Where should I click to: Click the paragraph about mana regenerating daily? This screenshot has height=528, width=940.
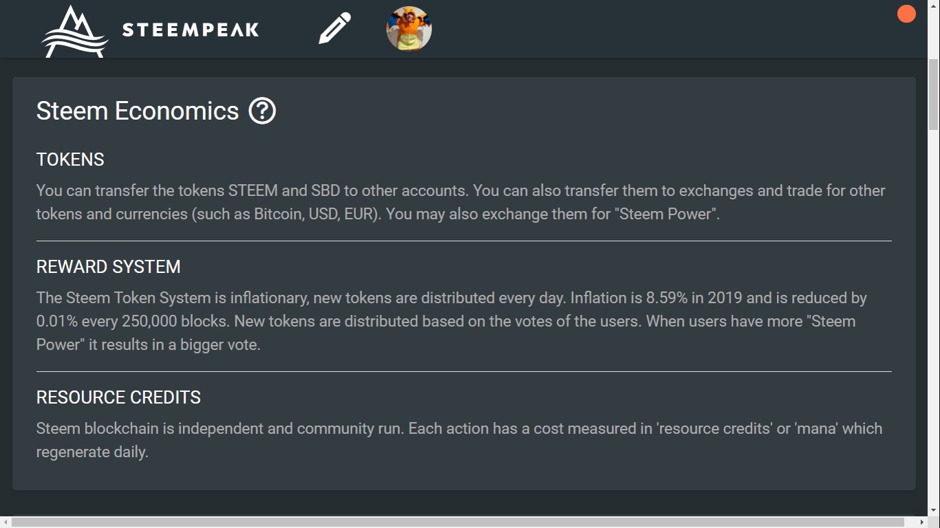click(459, 440)
